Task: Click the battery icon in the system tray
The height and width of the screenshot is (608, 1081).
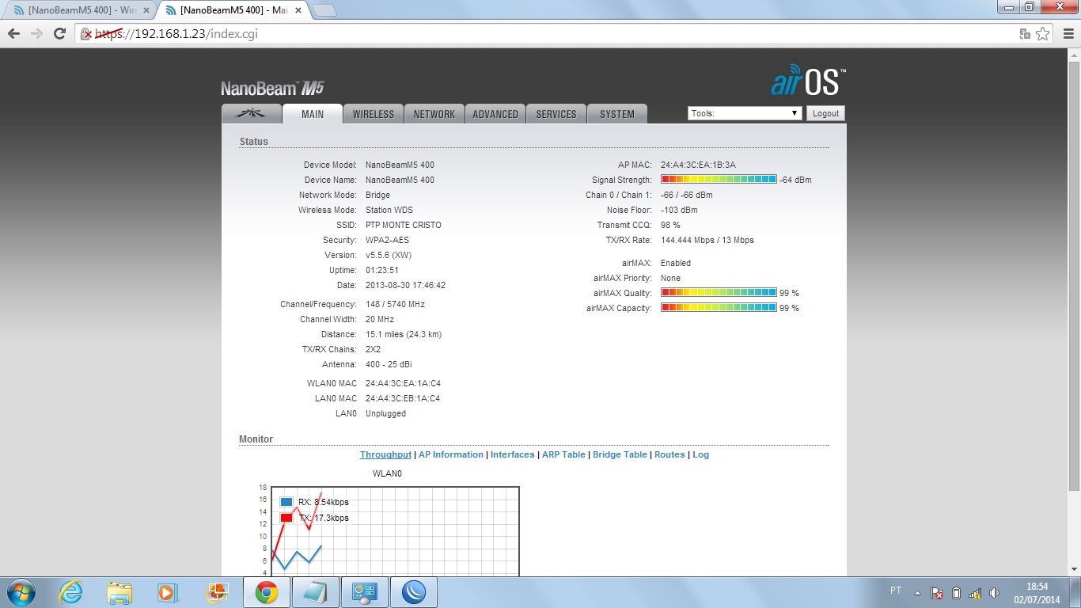Action: (956, 592)
